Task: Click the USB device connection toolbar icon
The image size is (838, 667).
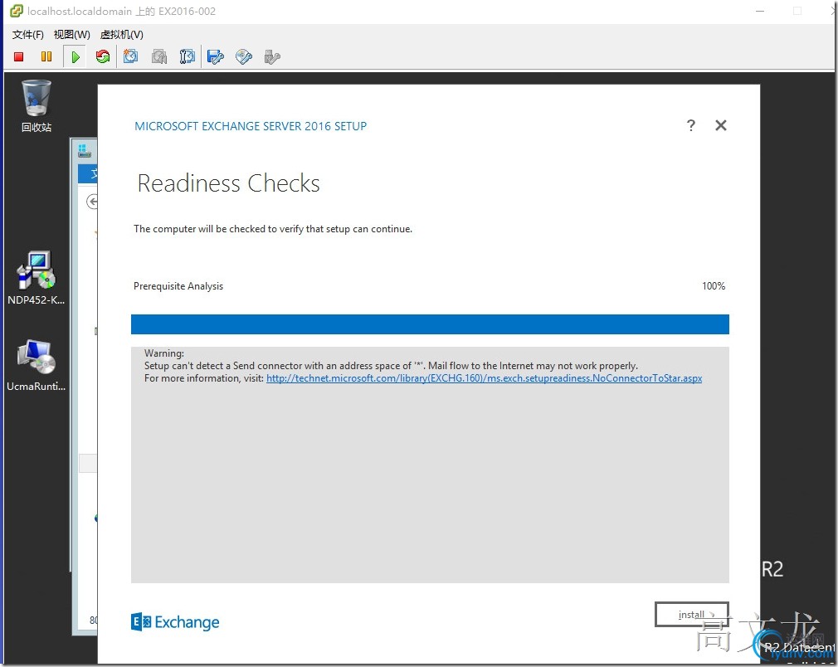Action: [272, 56]
